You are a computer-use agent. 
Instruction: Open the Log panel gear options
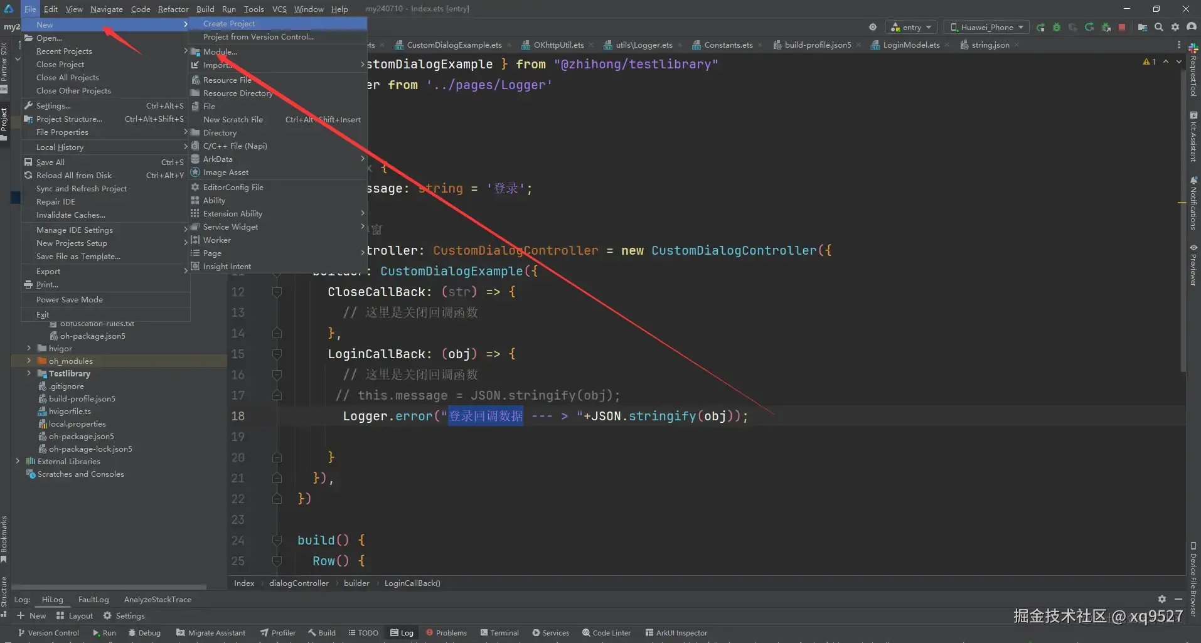1162,599
